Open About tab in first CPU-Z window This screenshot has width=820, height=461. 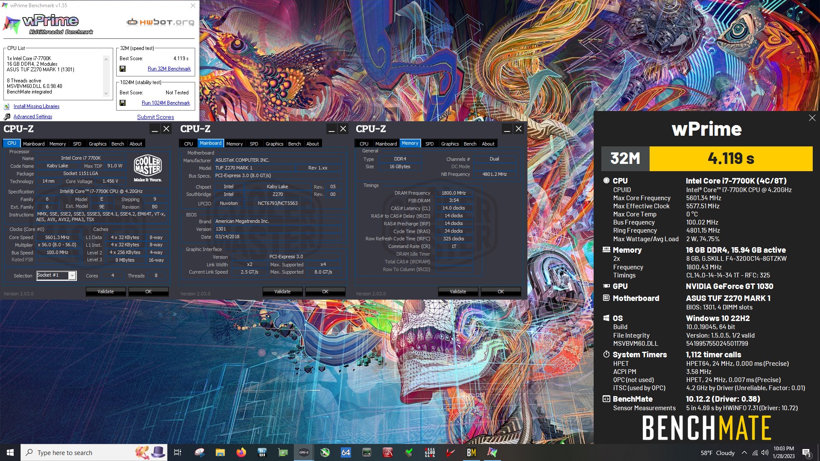(136, 144)
